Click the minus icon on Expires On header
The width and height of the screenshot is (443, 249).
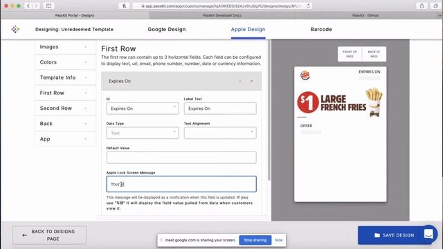[240, 81]
